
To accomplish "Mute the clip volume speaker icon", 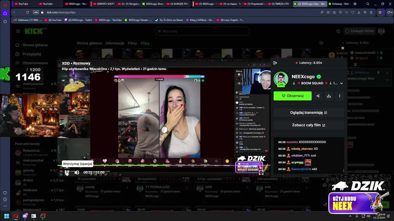I will tap(77, 173).
